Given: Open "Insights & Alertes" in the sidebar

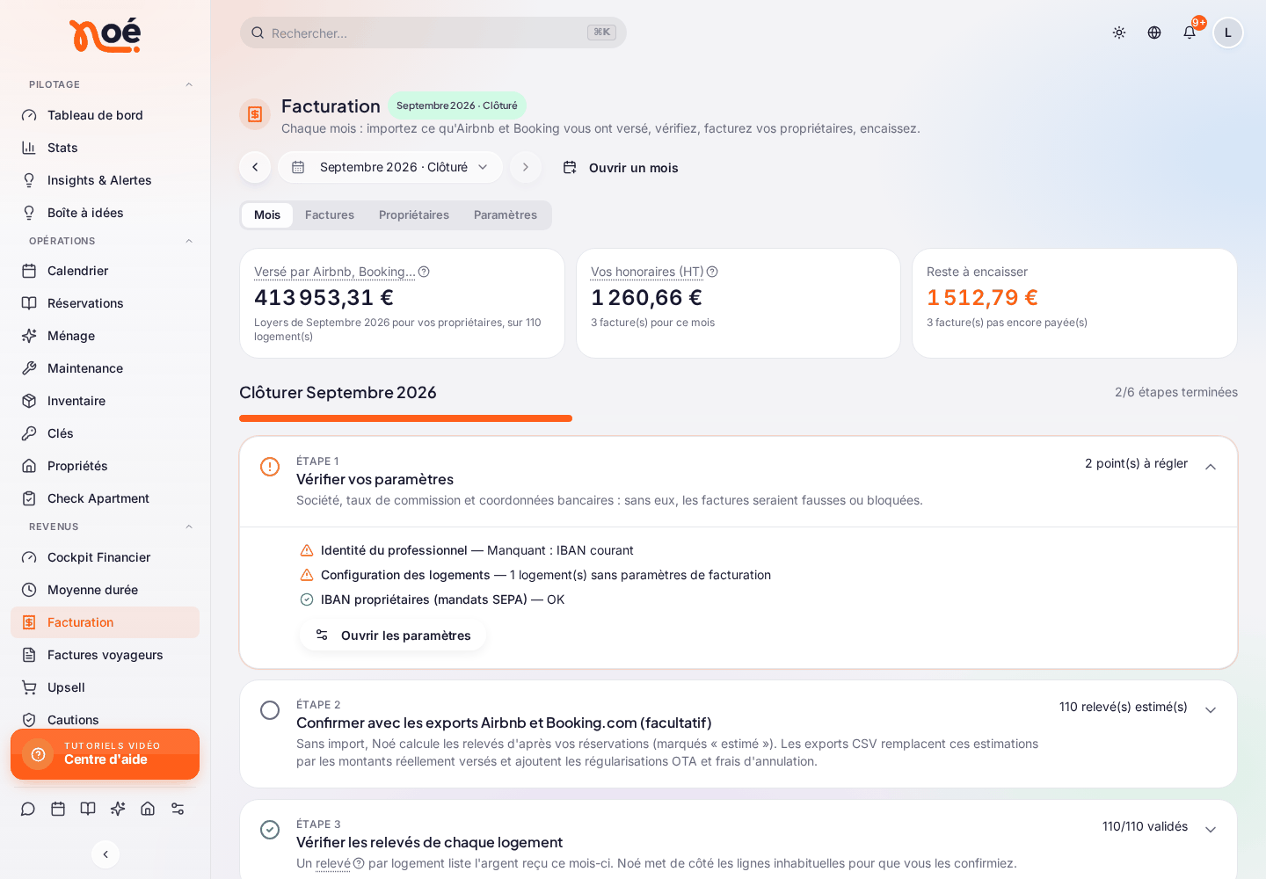Looking at the screenshot, I should tap(105, 180).
